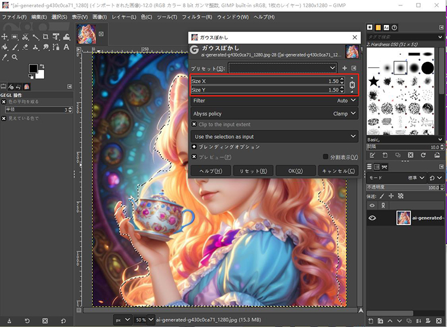
Task: Click image tab thumbnail above canvas
Action: pos(86,34)
